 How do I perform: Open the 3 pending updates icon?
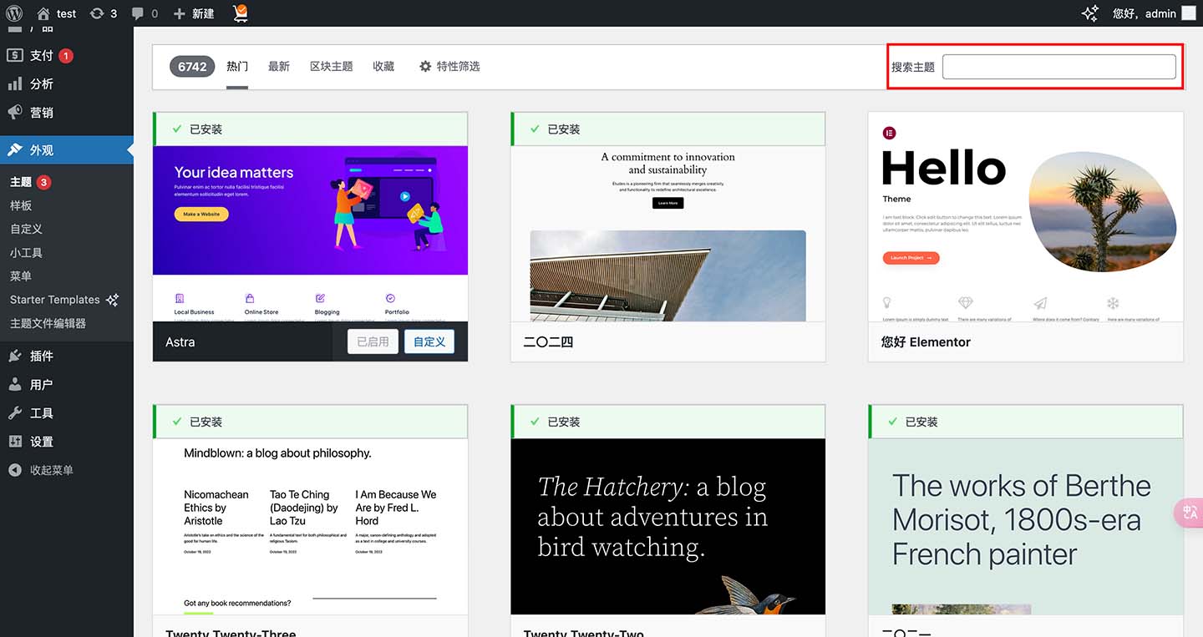tap(104, 13)
